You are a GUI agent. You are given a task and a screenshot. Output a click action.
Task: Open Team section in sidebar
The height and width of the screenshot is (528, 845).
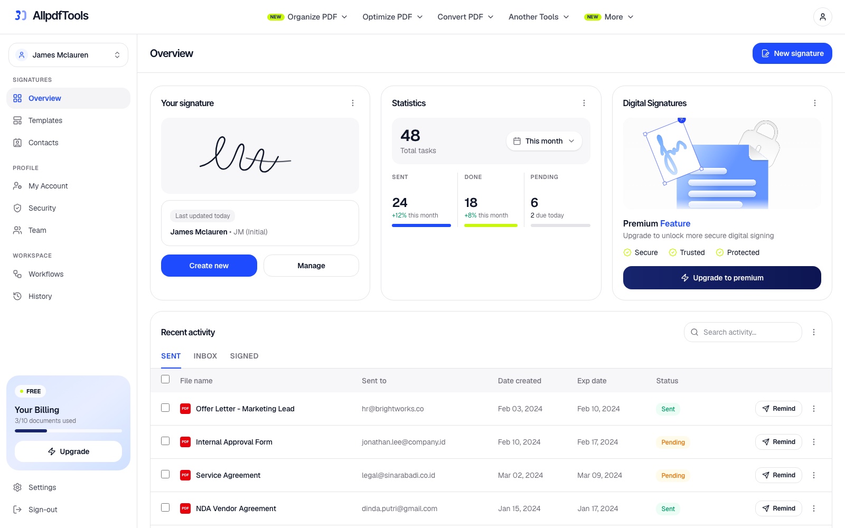point(68,230)
